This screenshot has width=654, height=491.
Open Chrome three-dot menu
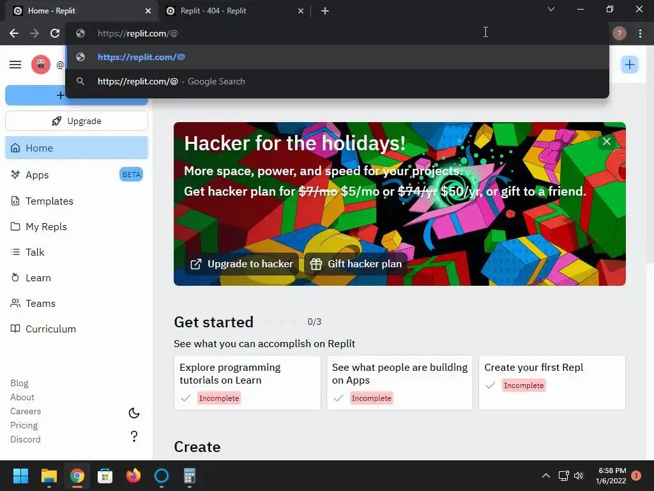pyautogui.click(x=640, y=33)
